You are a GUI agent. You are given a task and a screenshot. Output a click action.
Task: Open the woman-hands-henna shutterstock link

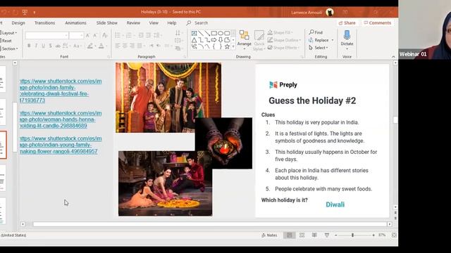tap(61, 119)
